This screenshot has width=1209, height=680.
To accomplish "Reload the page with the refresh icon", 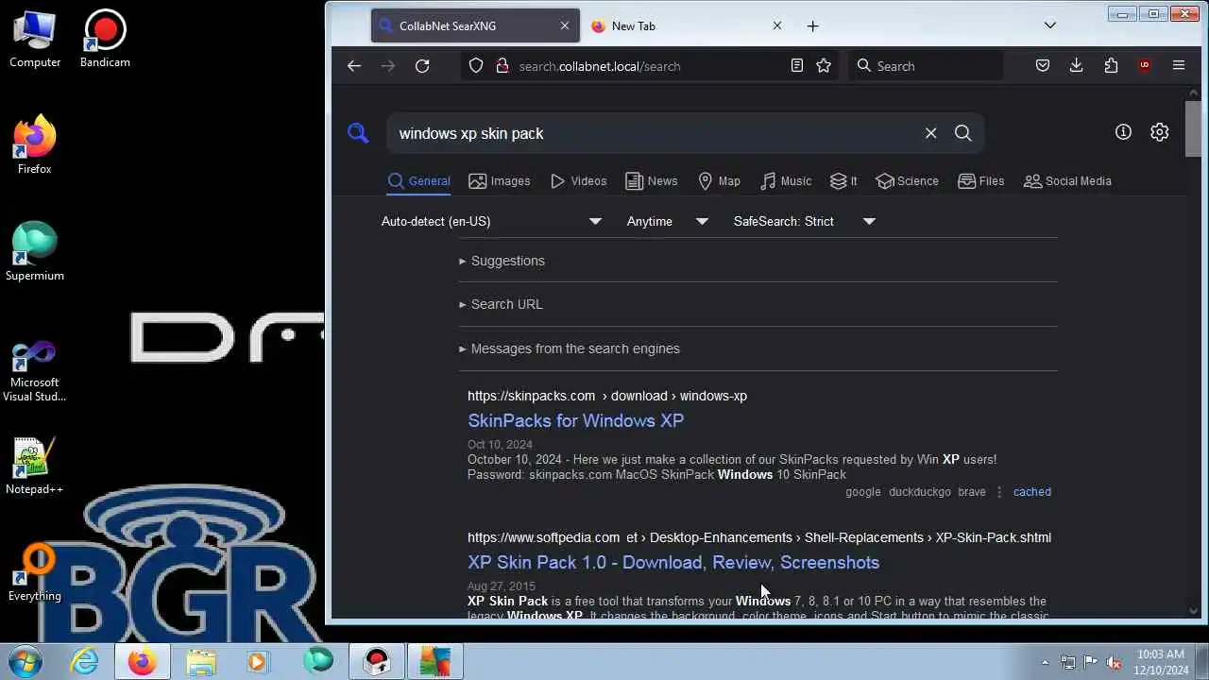I will tap(422, 66).
